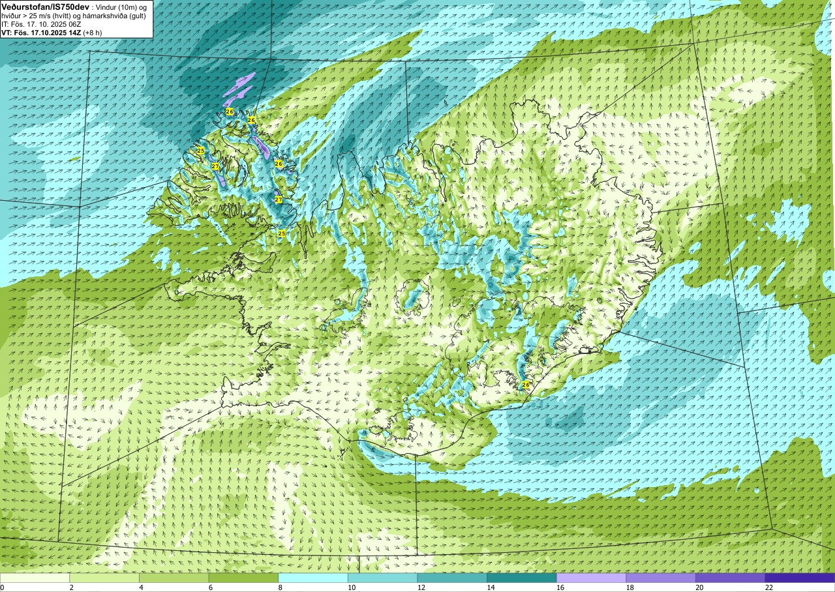Image resolution: width=835 pixels, height=592 pixels.
Task: Select the 12–14 m/s teal legend swatch
Action: (452, 578)
